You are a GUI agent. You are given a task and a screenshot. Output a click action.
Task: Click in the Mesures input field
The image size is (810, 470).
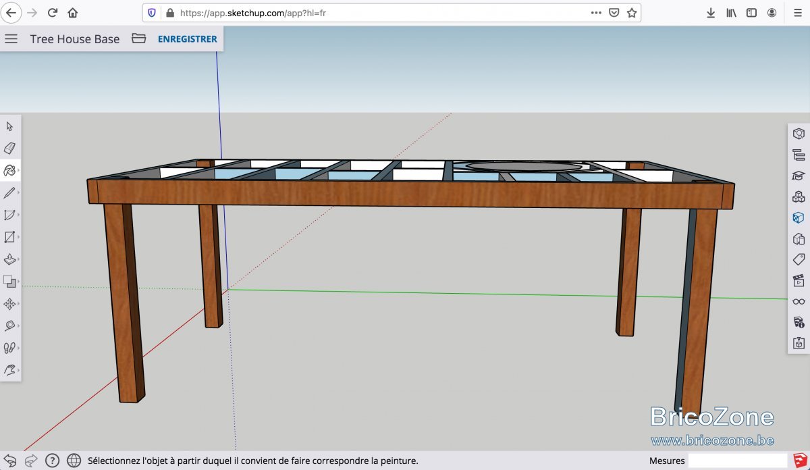click(x=737, y=461)
